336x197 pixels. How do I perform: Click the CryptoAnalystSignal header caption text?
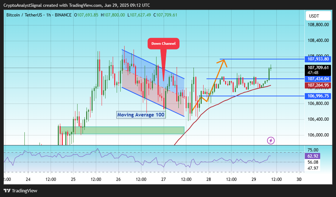pyautogui.click(x=77, y=5)
